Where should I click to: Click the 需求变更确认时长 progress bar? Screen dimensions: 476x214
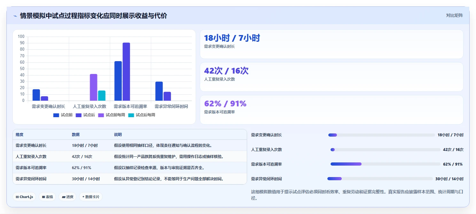[382, 135]
